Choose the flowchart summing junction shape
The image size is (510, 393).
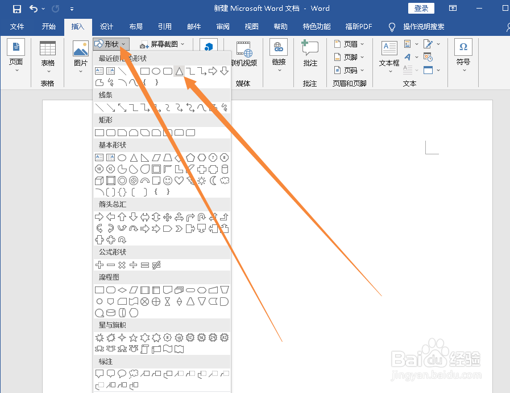point(145,302)
